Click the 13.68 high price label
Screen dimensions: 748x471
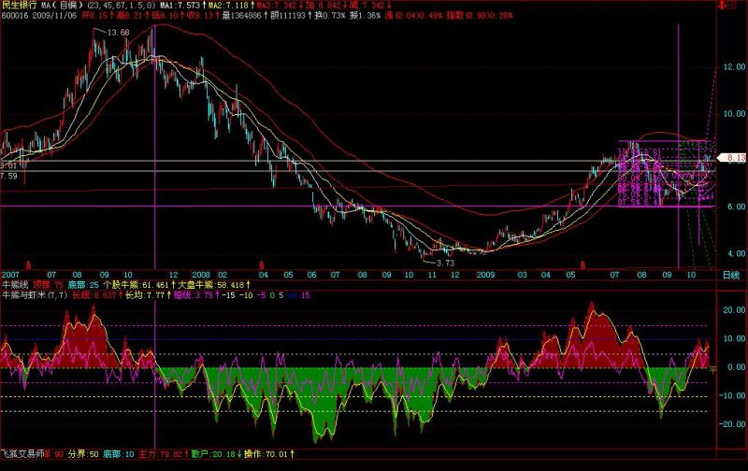click(118, 33)
